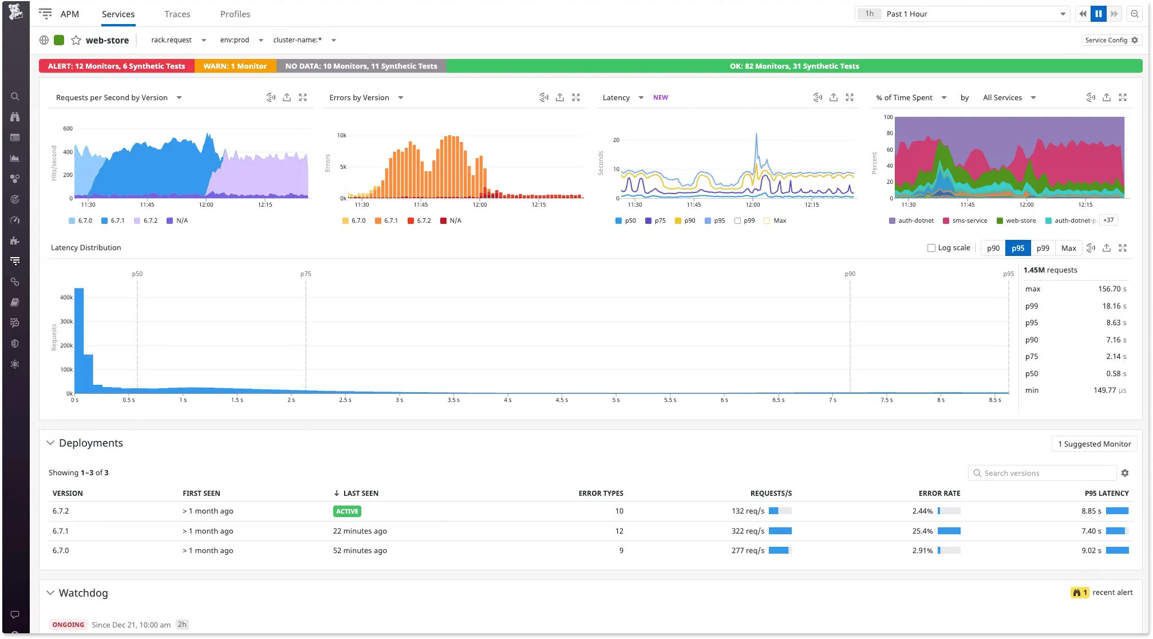Export the Latency Distribution graph
Viewport: 1153px width, 639px height.
(x=1107, y=248)
